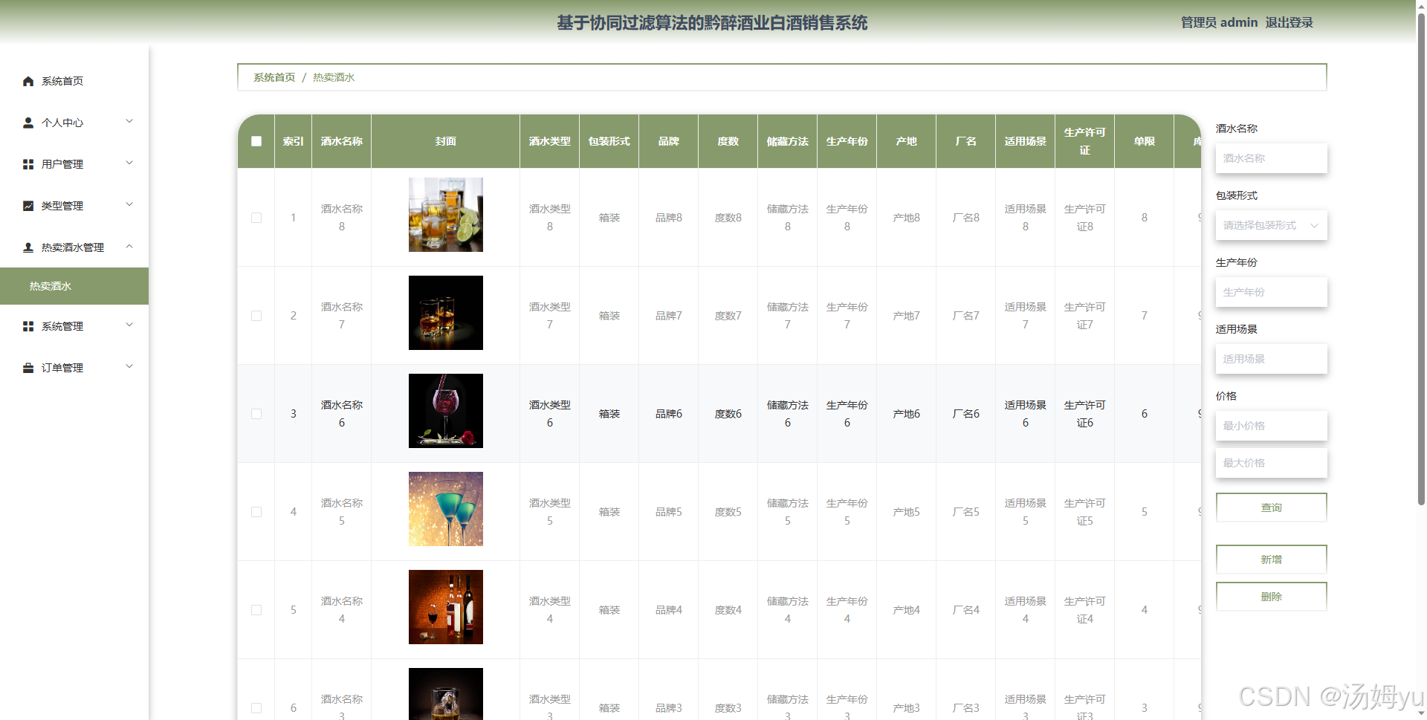The image size is (1427, 720).
Task: Collapse the 热卖酒水管理 menu chevron
Action: (x=129, y=246)
